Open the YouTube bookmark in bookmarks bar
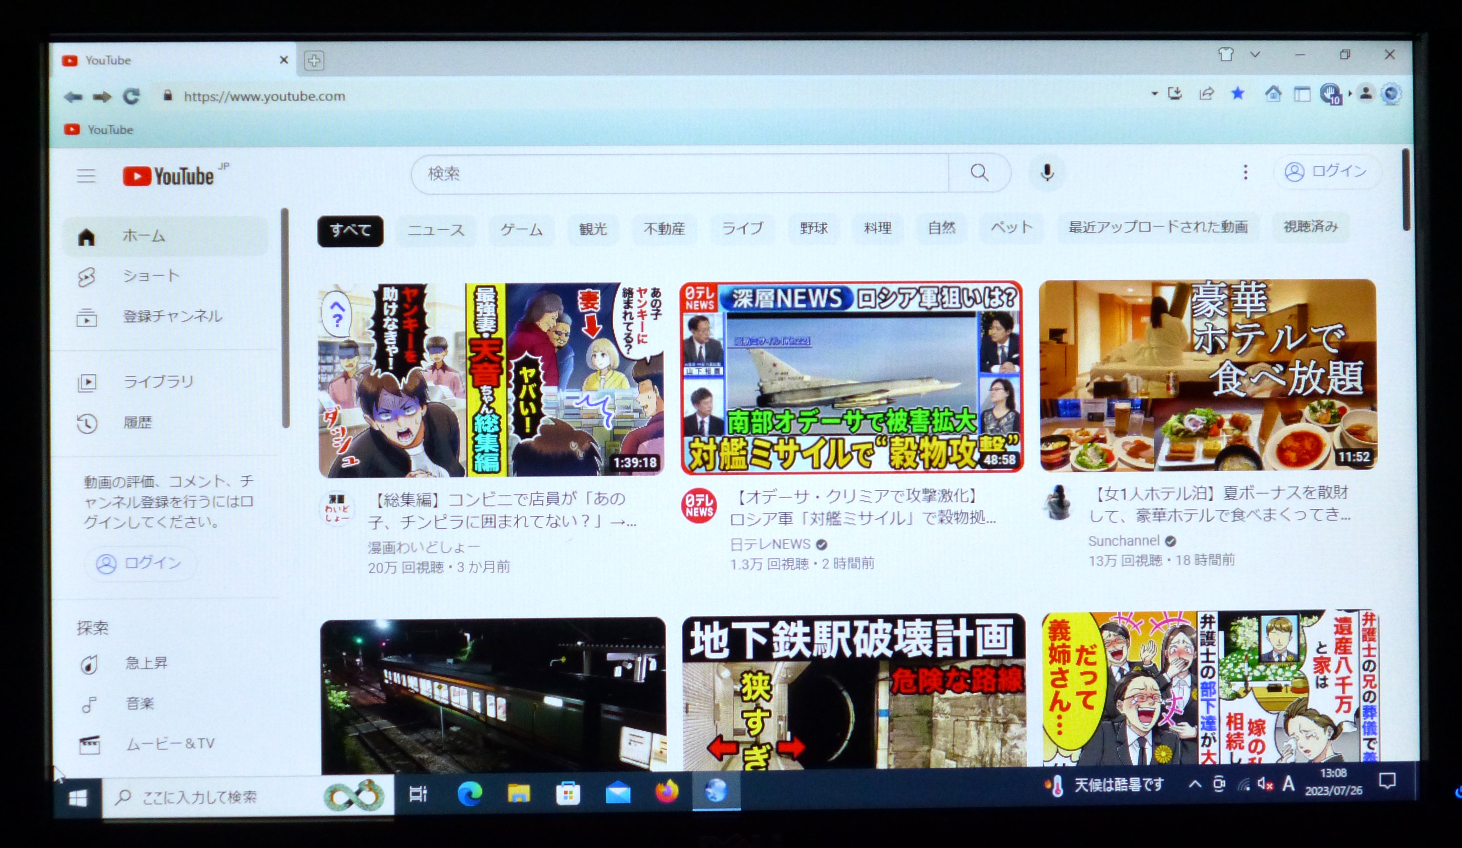The height and width of the screenshot is (848, 1462). pyautogui.click(x=99, y=129)
